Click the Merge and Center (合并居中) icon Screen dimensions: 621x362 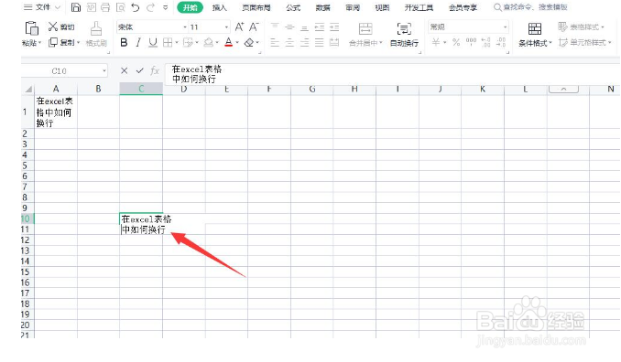(x=365, y=28)
